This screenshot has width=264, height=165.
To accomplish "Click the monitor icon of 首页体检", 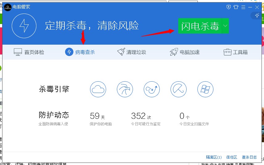I will 18,52.
